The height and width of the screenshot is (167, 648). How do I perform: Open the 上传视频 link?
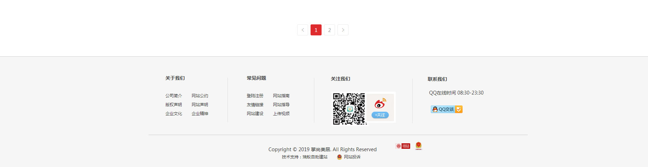click(281, 114)
